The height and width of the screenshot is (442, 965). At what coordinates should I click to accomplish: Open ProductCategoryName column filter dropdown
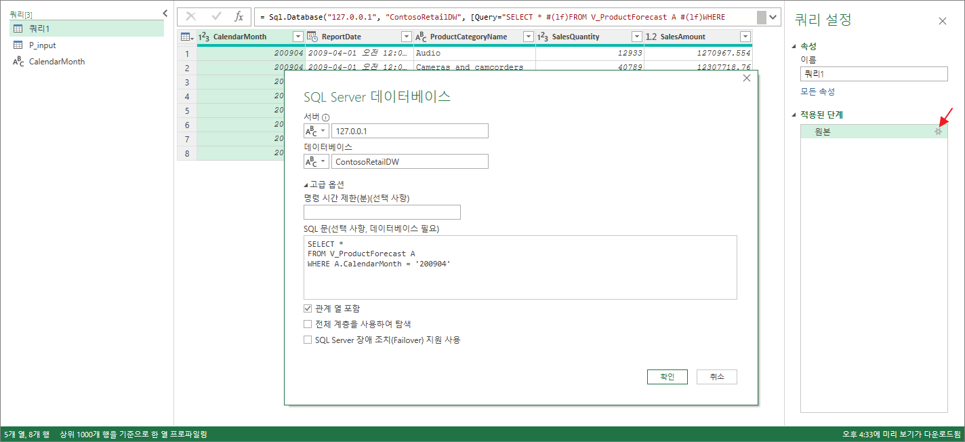(528, 37)
